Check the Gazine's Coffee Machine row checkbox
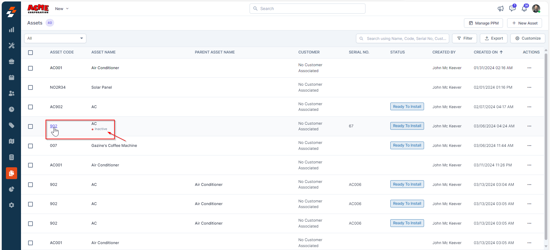Viewport: 550px width, 250px height. click(x=30, y=146)
